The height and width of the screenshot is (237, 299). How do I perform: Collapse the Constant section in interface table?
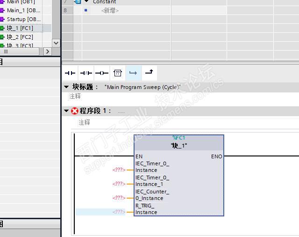click(x=86, y=1)
